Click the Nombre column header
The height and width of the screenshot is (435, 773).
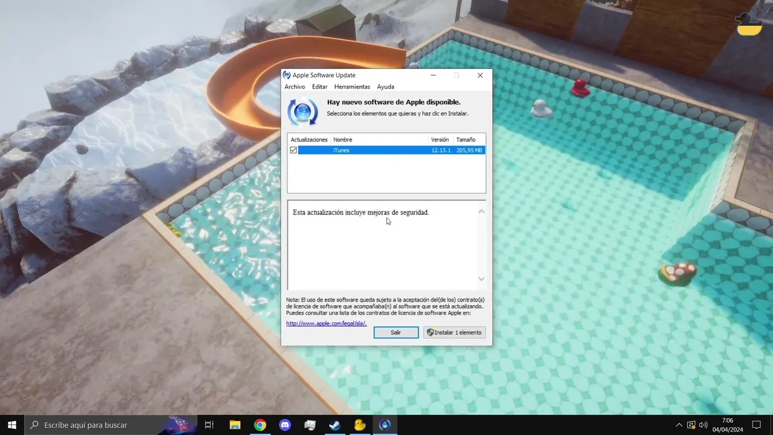point(379,140)
